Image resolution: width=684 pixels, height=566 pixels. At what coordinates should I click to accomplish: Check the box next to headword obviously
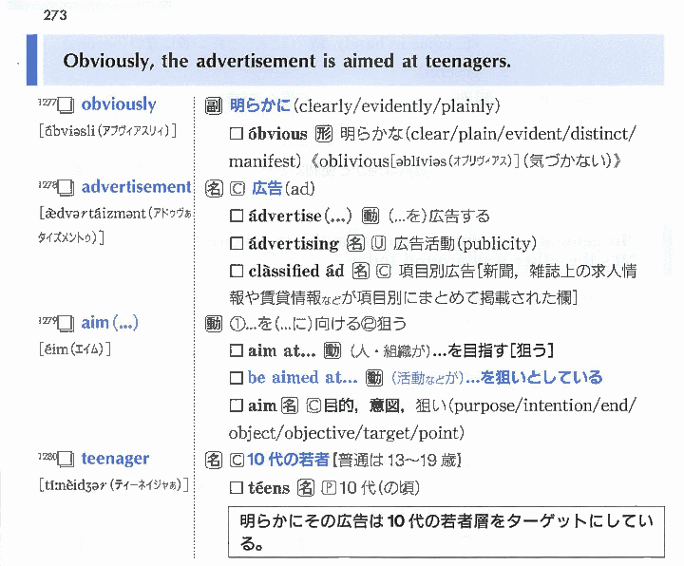pyautogui.click(x=66, y=105)
